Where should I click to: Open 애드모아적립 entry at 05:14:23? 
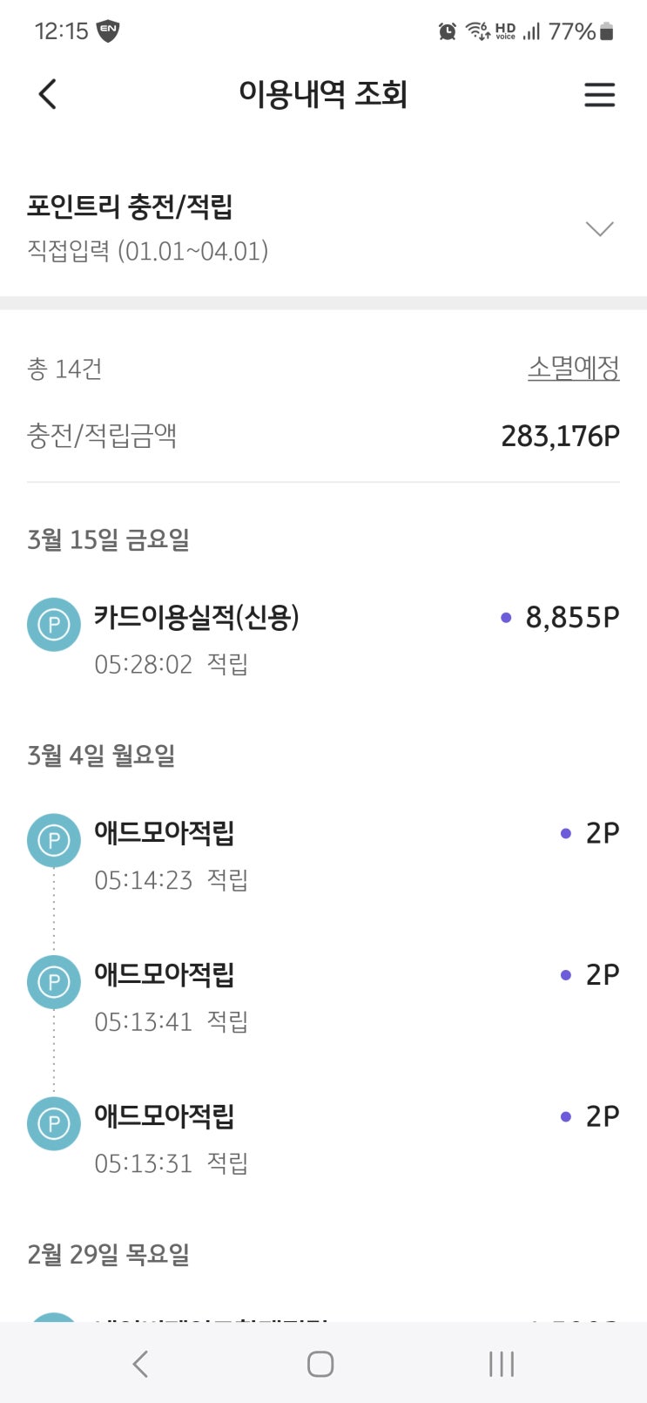[x=165, y=833]
